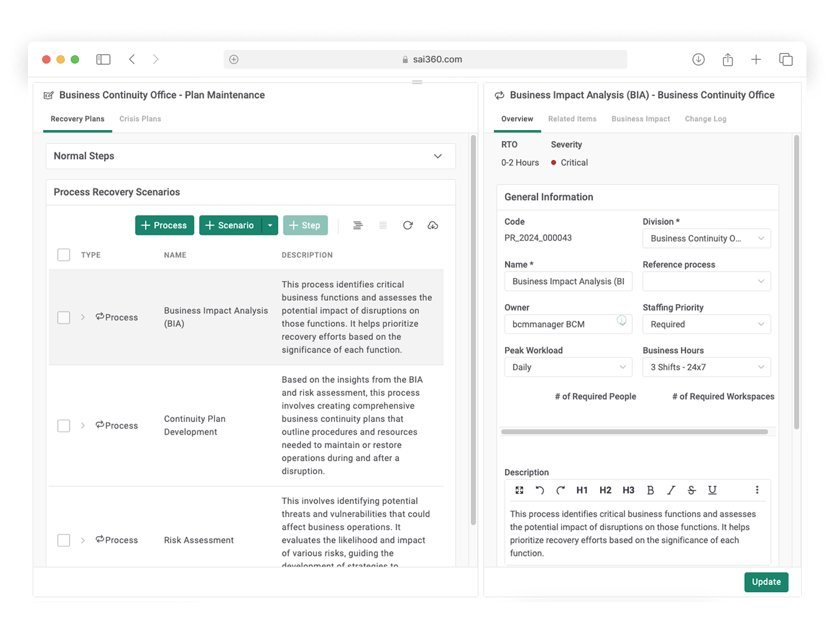Select the Overview tab

(x=517, y=119)
